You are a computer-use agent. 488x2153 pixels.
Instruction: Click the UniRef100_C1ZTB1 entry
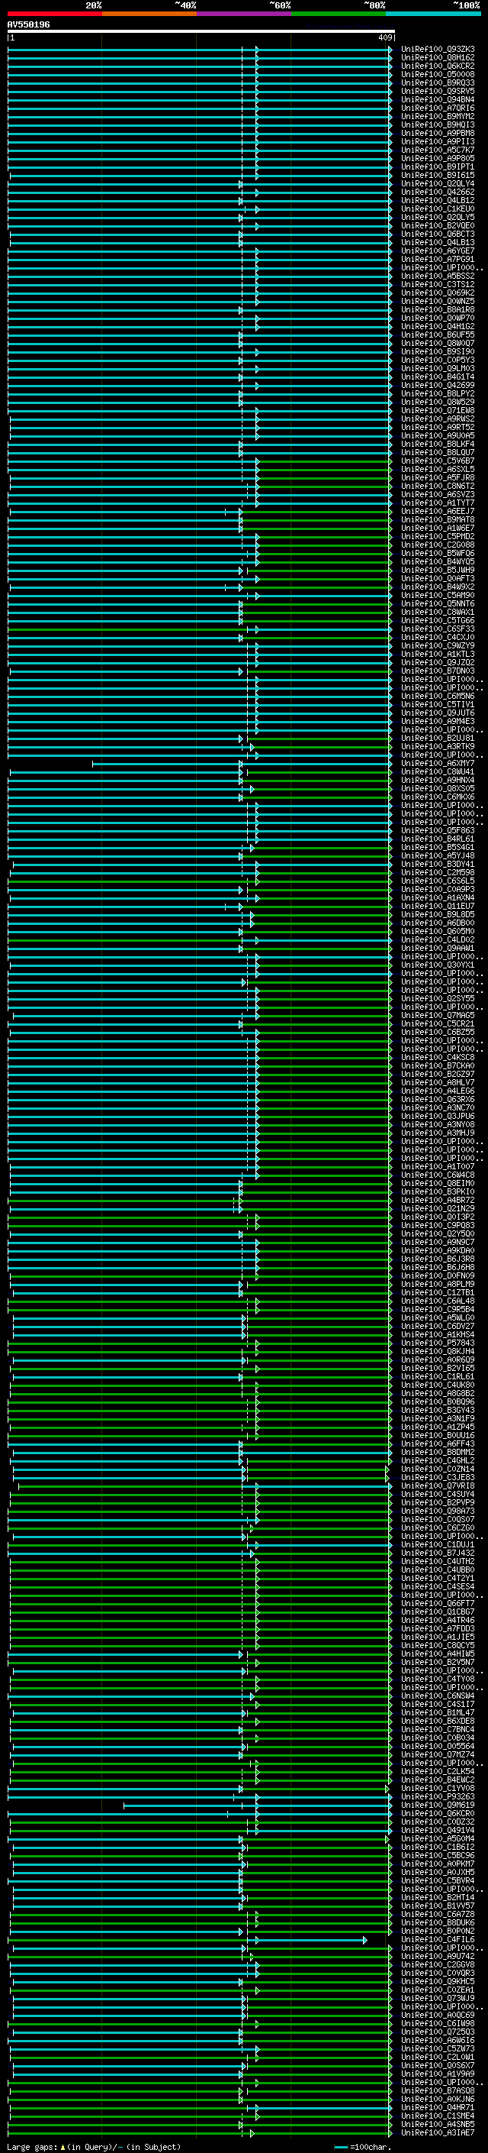pyautogui.click(x=438, y=1292)
